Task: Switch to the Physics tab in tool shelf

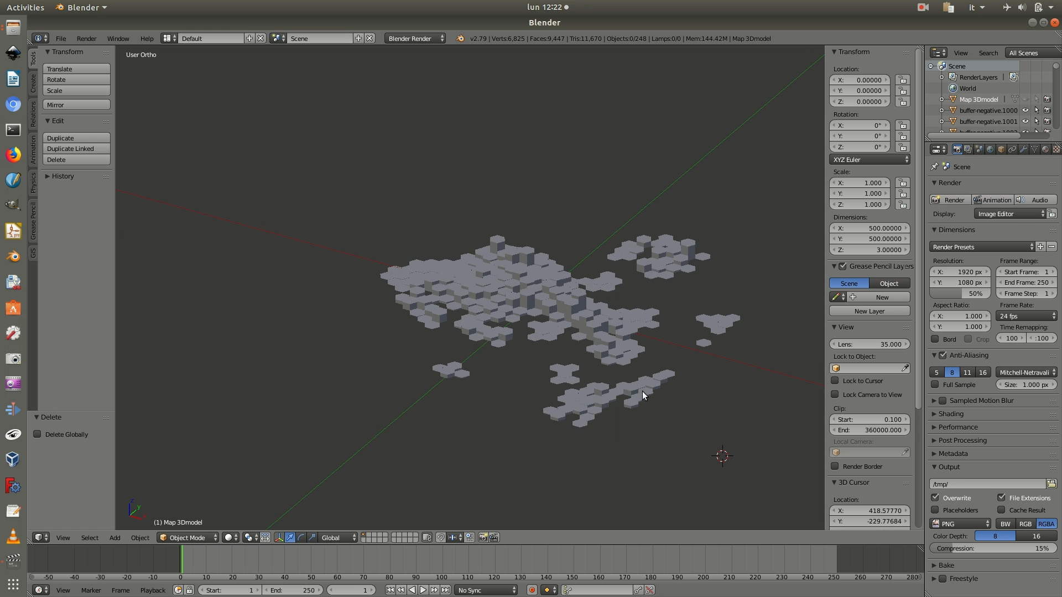Action: pos(33,182)
